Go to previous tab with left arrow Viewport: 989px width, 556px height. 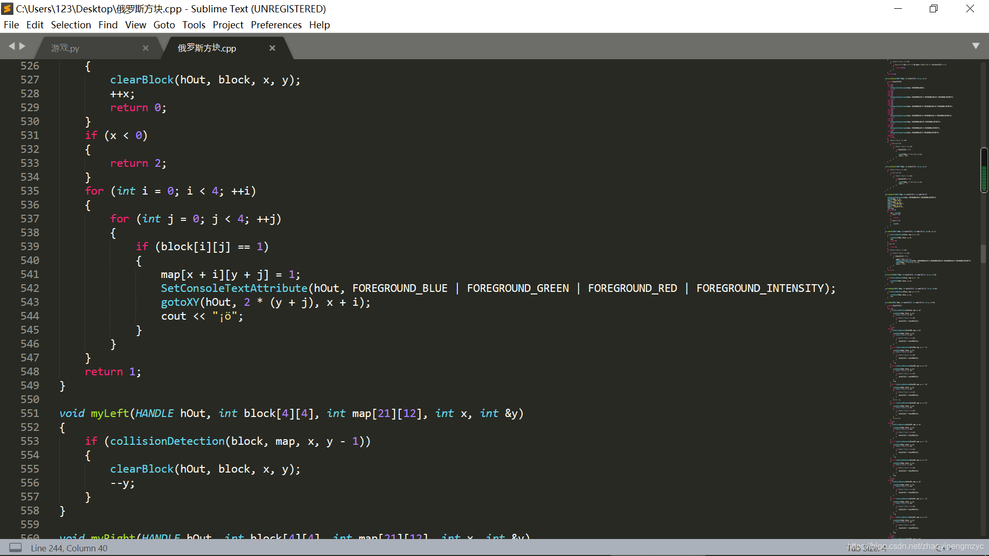tap(12, 46)
